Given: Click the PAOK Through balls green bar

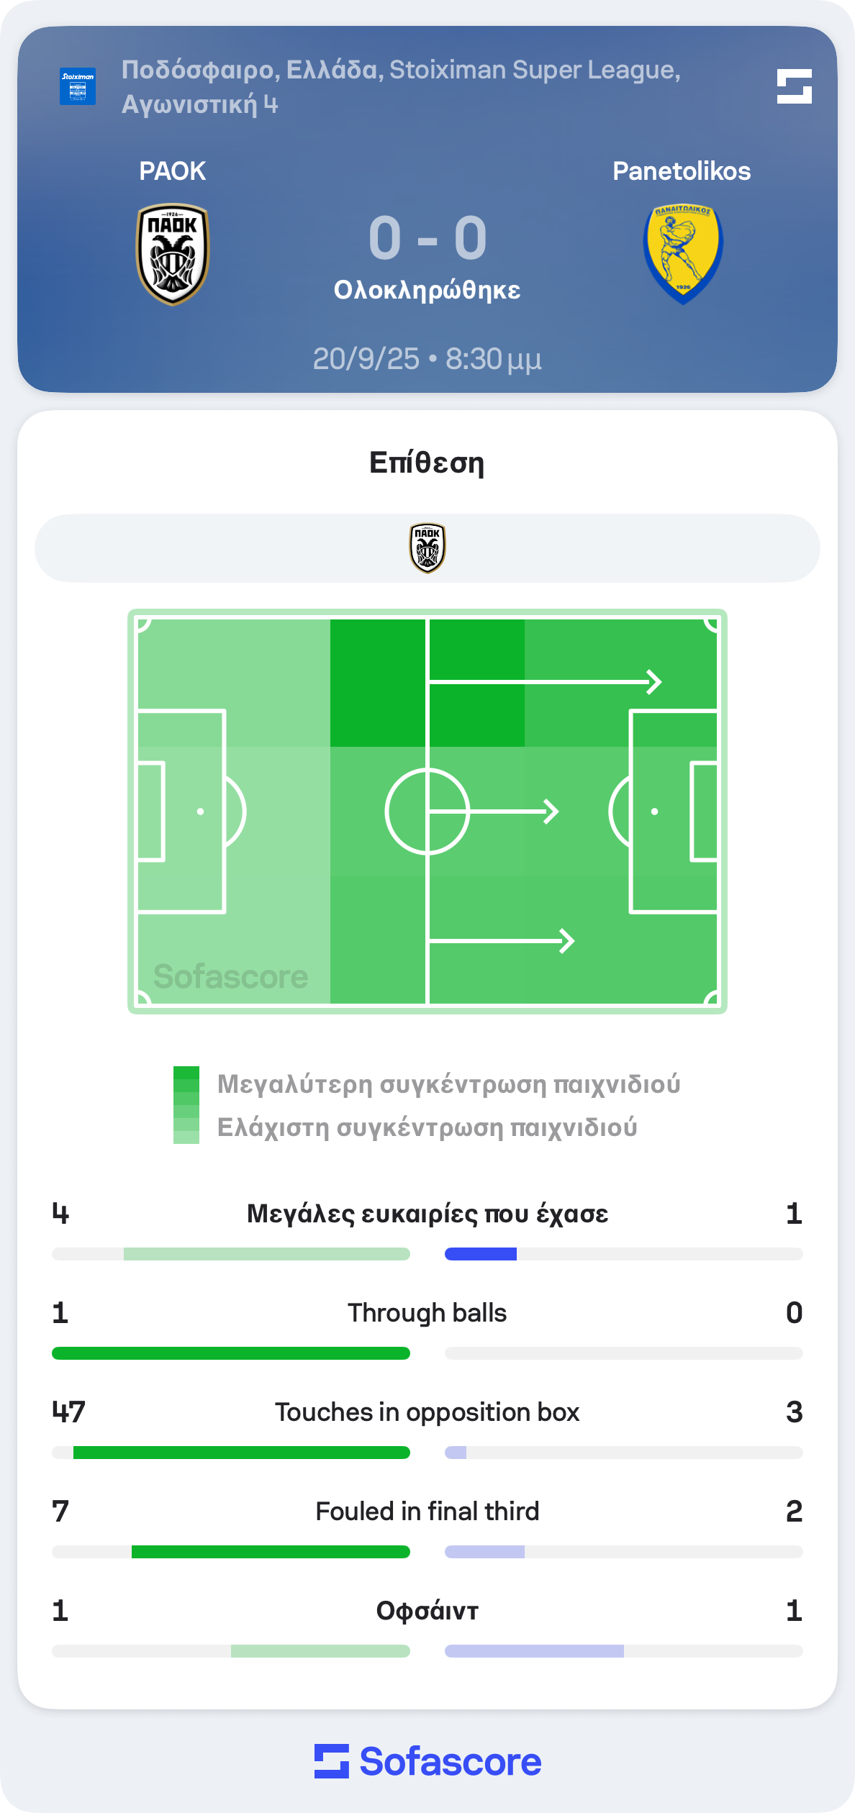Looking at the screenshot, I should (231, 1353).
